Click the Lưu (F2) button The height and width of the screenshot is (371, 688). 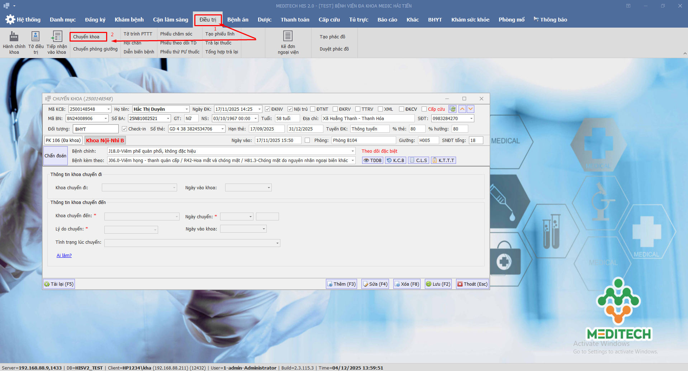(x=438, y=284)
